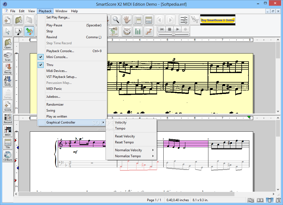283x205 pixels.
Task: Toggle Randomizer playback option
Action: coord(72,104)
